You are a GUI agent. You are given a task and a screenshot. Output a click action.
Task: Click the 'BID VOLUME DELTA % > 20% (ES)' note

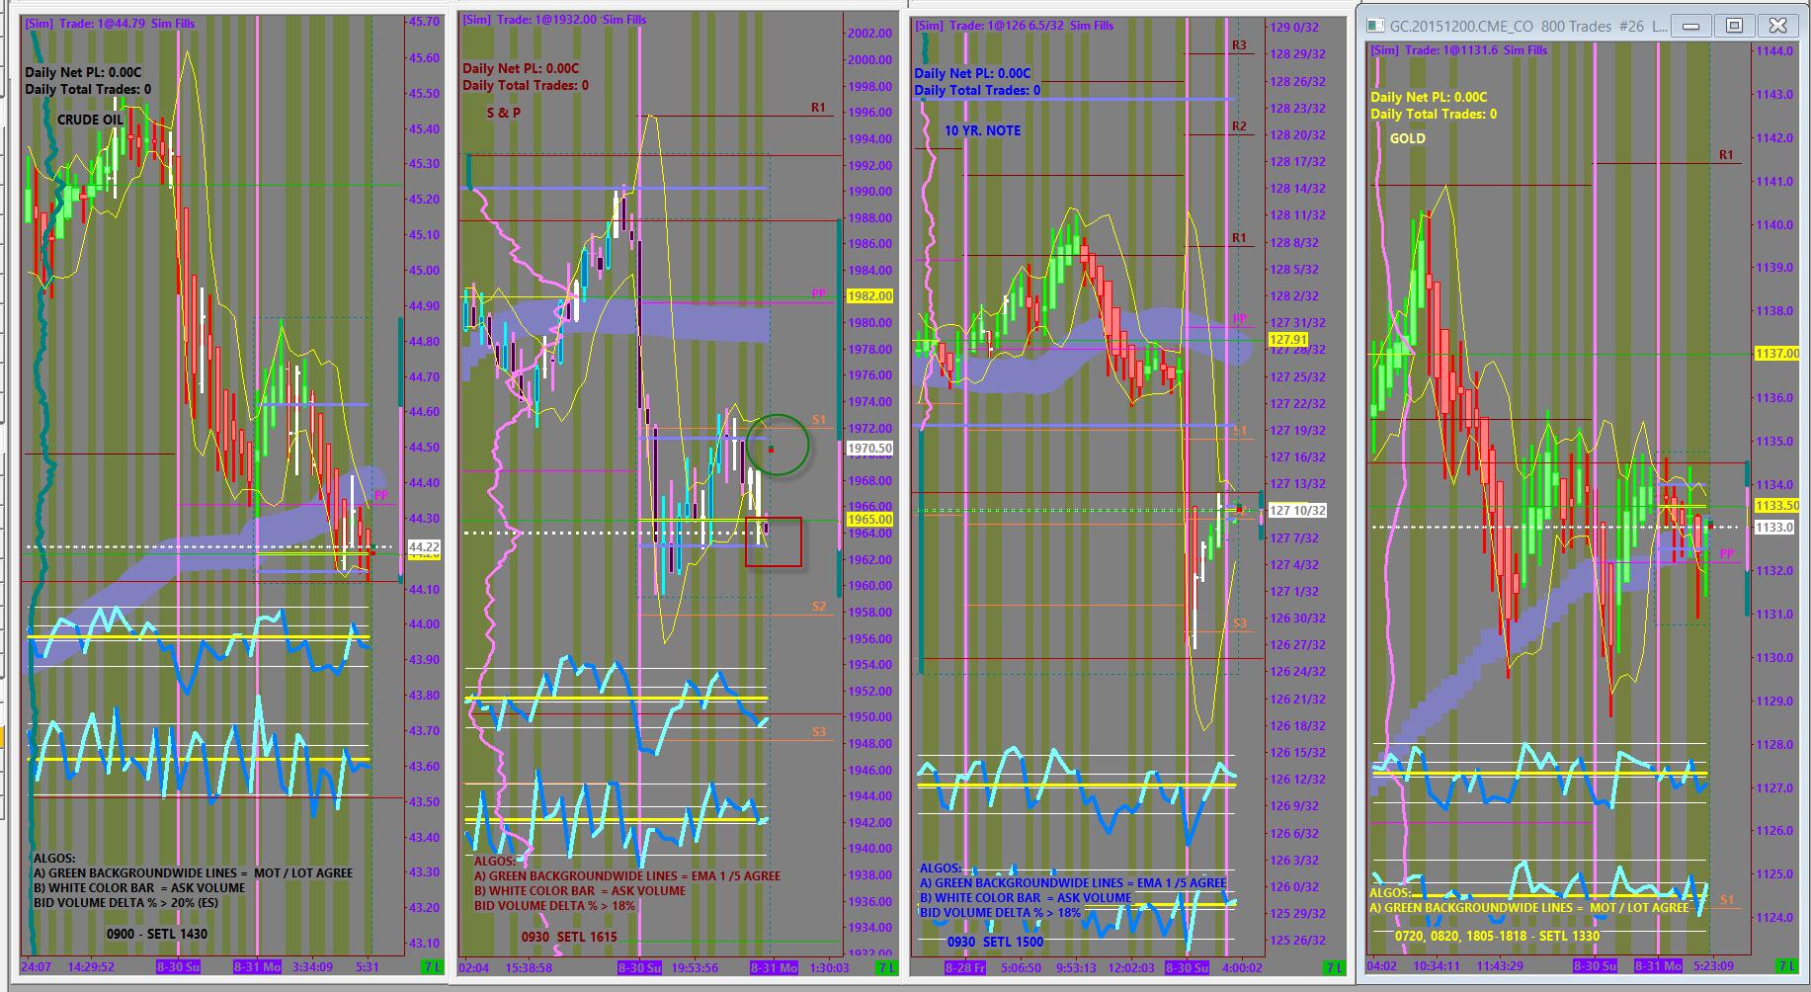(x=126, y=902)
